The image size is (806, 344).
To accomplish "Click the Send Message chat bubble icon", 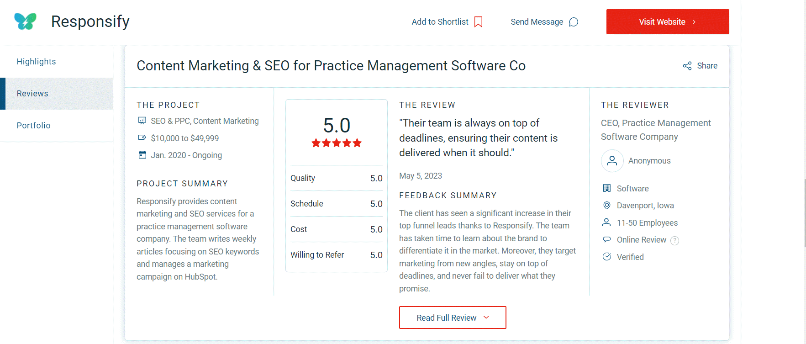I will click(x=574, y=22).
